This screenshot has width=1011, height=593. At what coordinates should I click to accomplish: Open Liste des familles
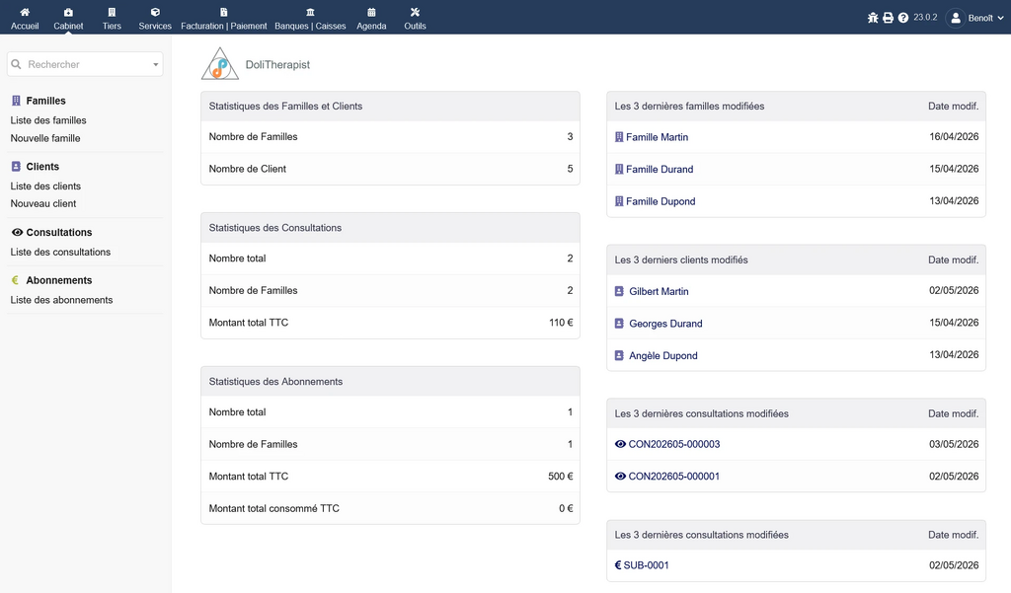[48, 120]
